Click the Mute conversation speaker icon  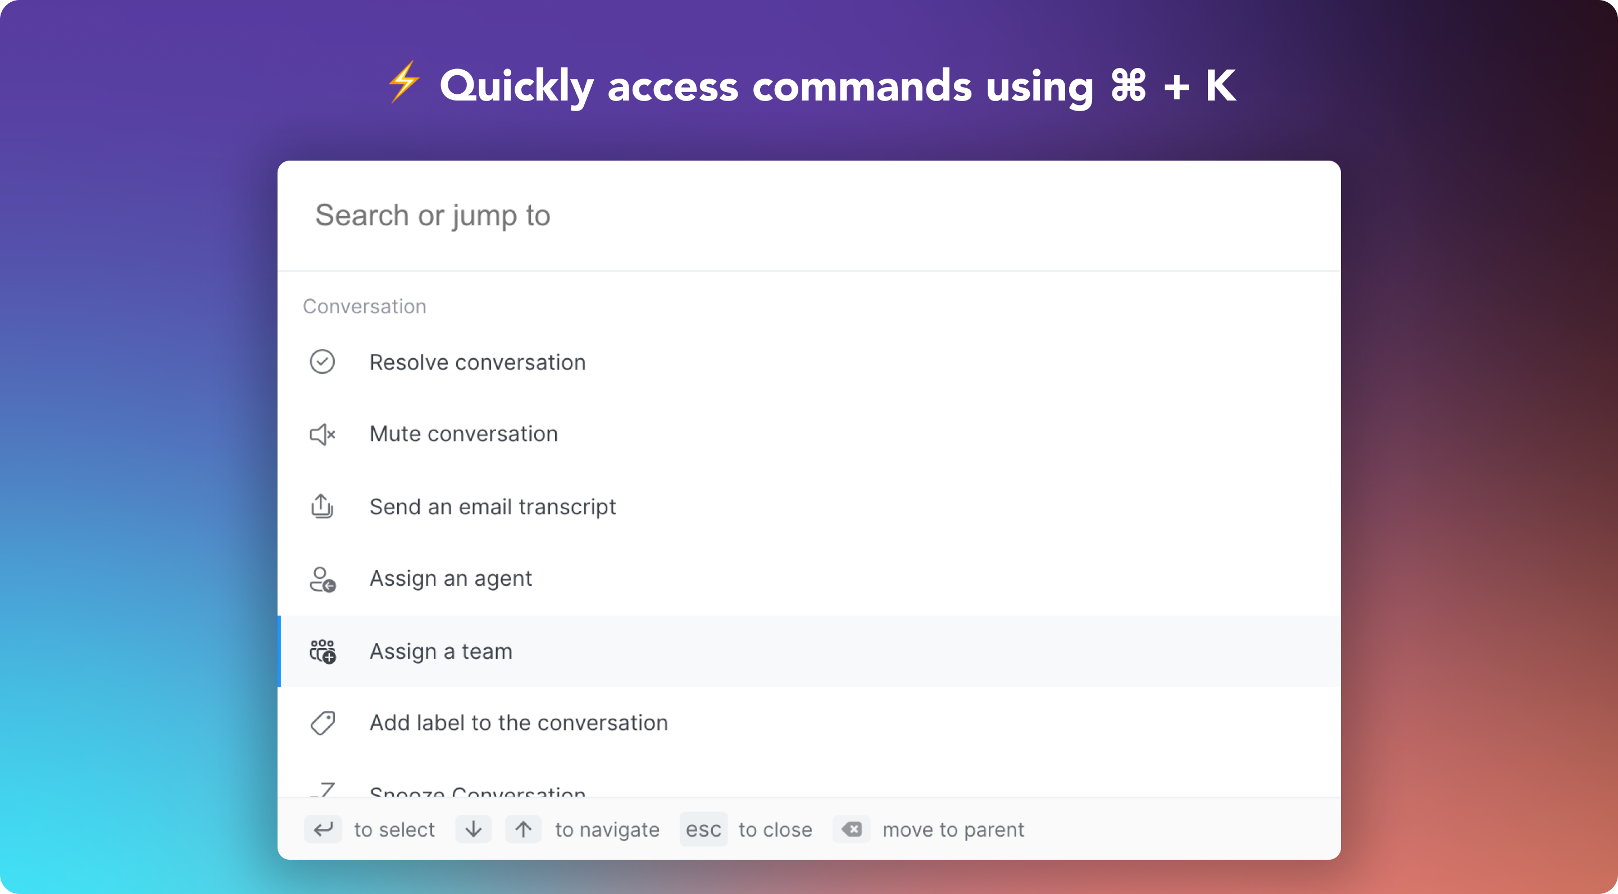(322, 434)
